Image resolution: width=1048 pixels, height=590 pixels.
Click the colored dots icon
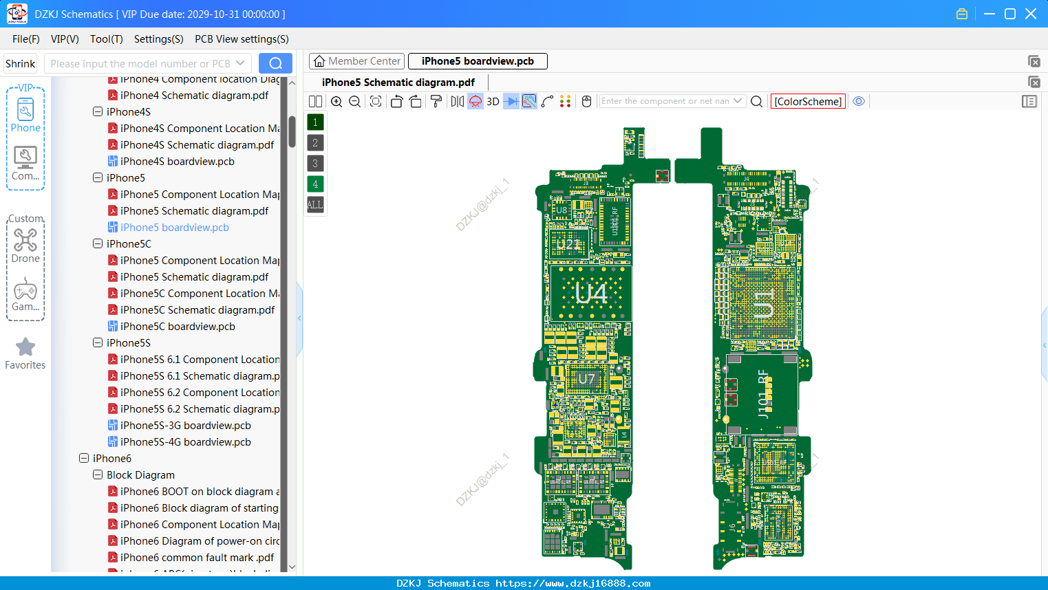click(x=566, y=101)
